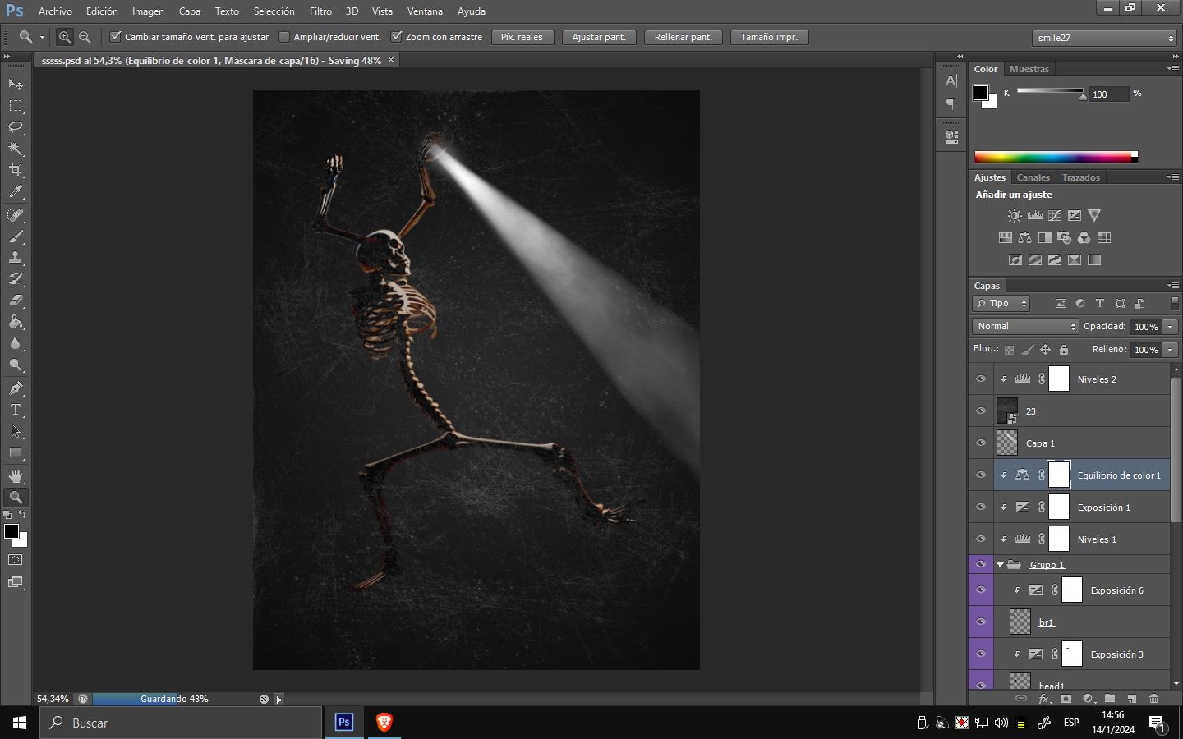Select the Magic Wand tool
This screenshot has width=1183, height=739.
[16, 149]
